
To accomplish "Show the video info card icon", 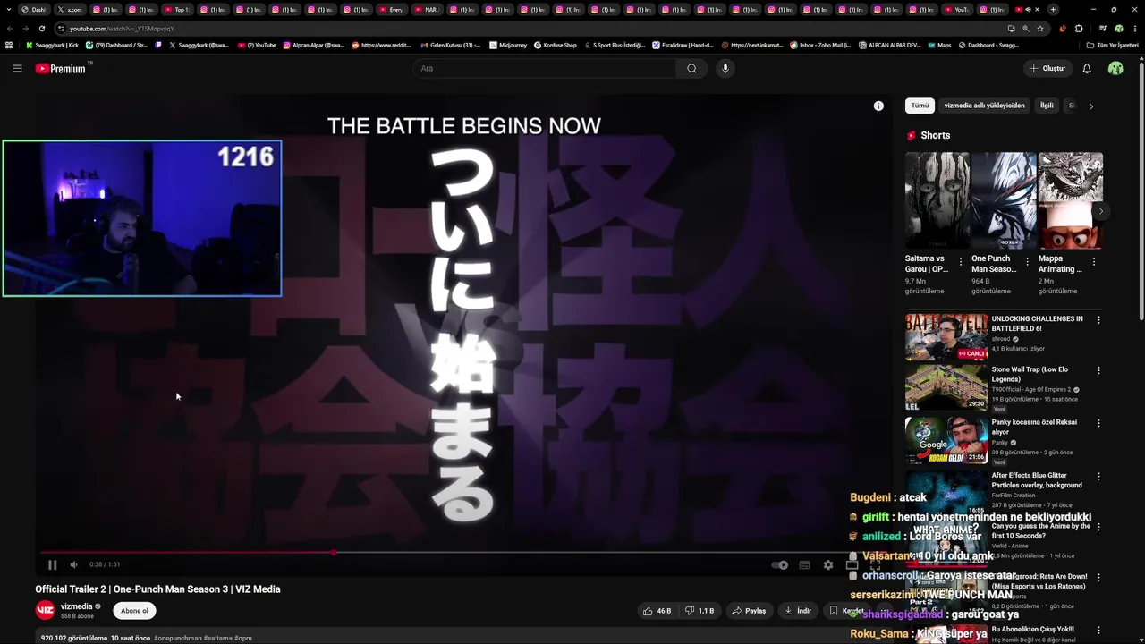I will [x=878, y=106].
